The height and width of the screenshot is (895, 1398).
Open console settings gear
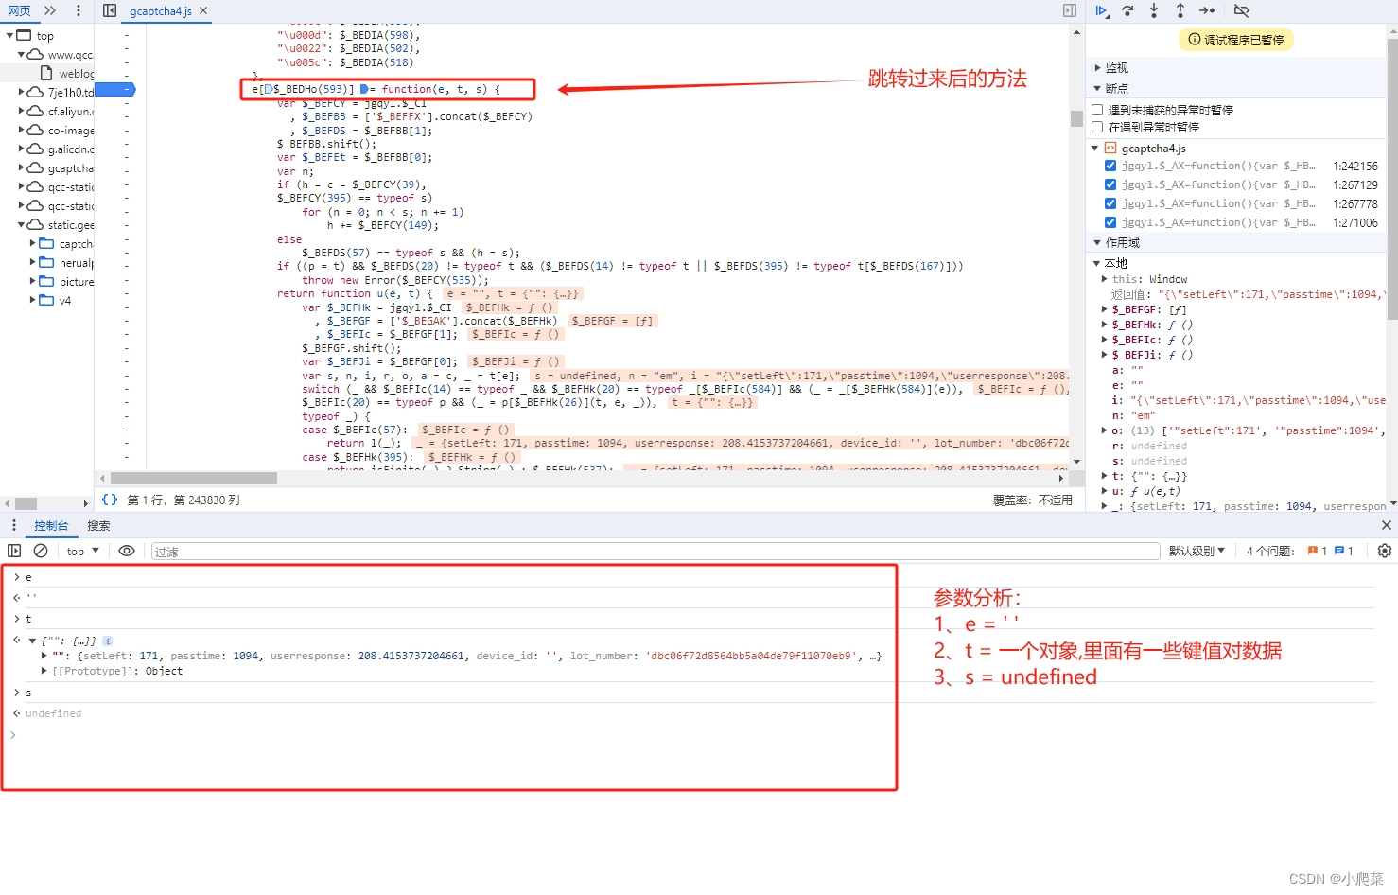(1385, 551)
